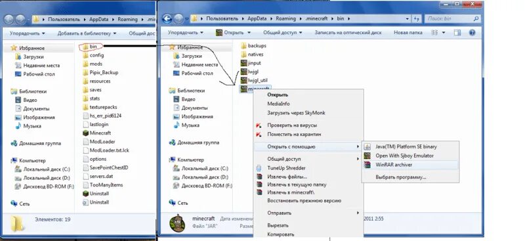Click the refresh button beside the address bar
Image resolution: width=525 pixels, height=241 pixels.
[x=417, y=19]
